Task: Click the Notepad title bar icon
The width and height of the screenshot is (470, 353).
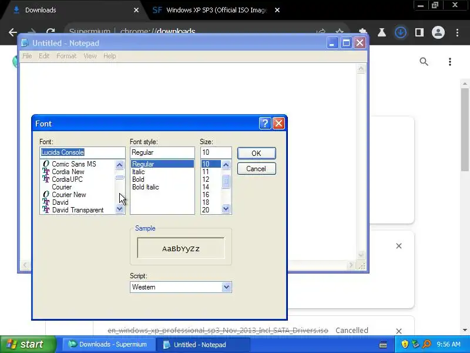Action: tap(25, 43)
